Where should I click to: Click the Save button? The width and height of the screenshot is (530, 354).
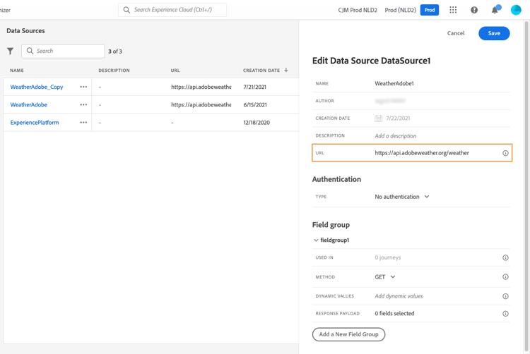(x=493, y=33)
